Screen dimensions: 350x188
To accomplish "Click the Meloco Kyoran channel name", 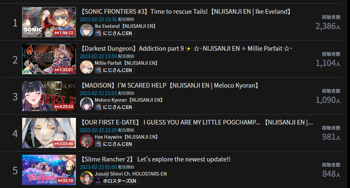I will click(129, 100).
